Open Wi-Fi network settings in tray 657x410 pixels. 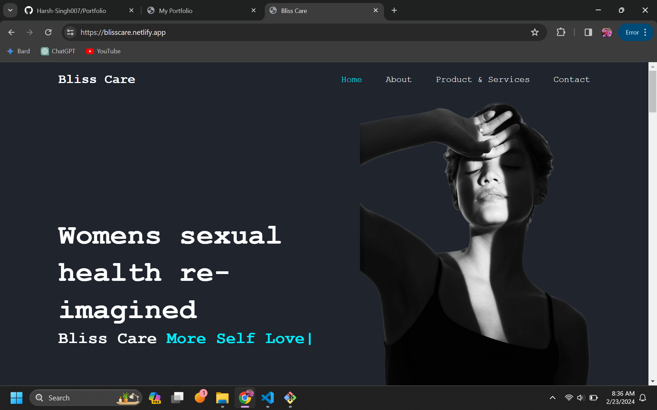tap(569, 398)
